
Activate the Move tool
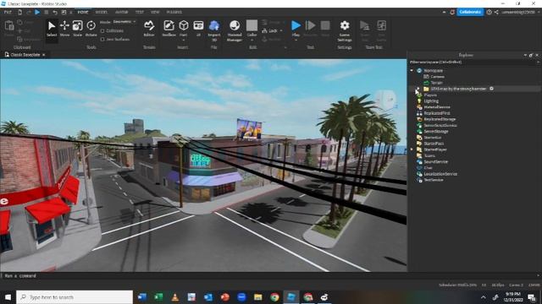(64, 28)
